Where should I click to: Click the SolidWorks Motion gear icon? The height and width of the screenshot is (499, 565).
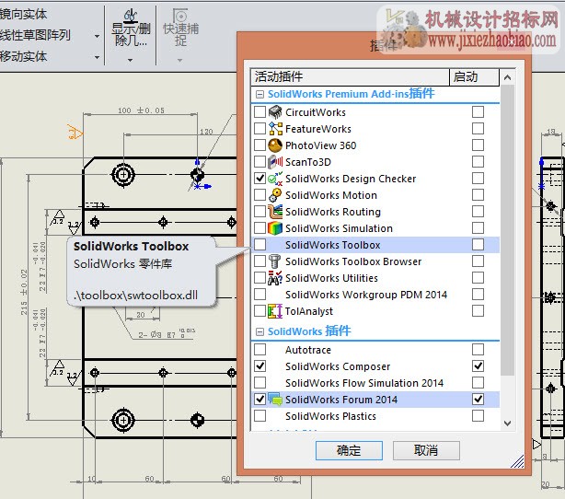[275, 195]
